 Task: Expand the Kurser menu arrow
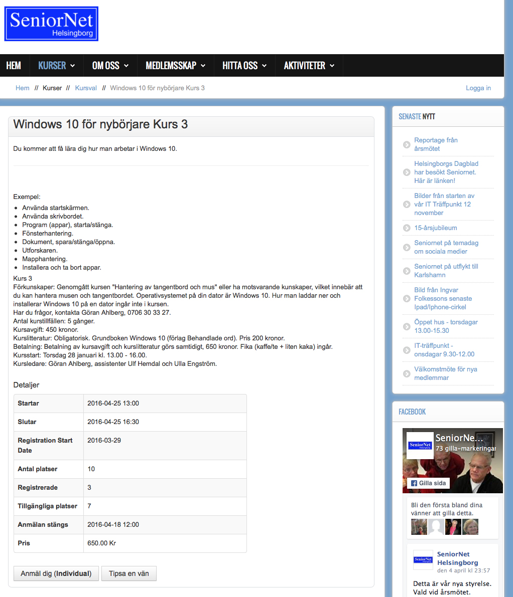point(72,66)
